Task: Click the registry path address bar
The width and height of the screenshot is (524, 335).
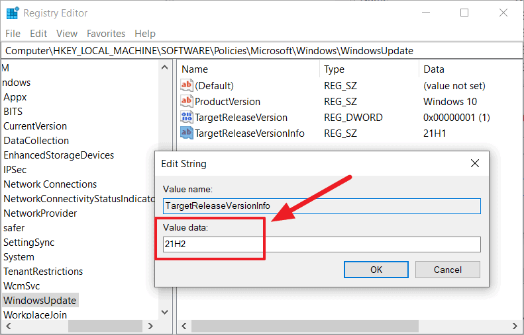Action: (x=262, y=51)
